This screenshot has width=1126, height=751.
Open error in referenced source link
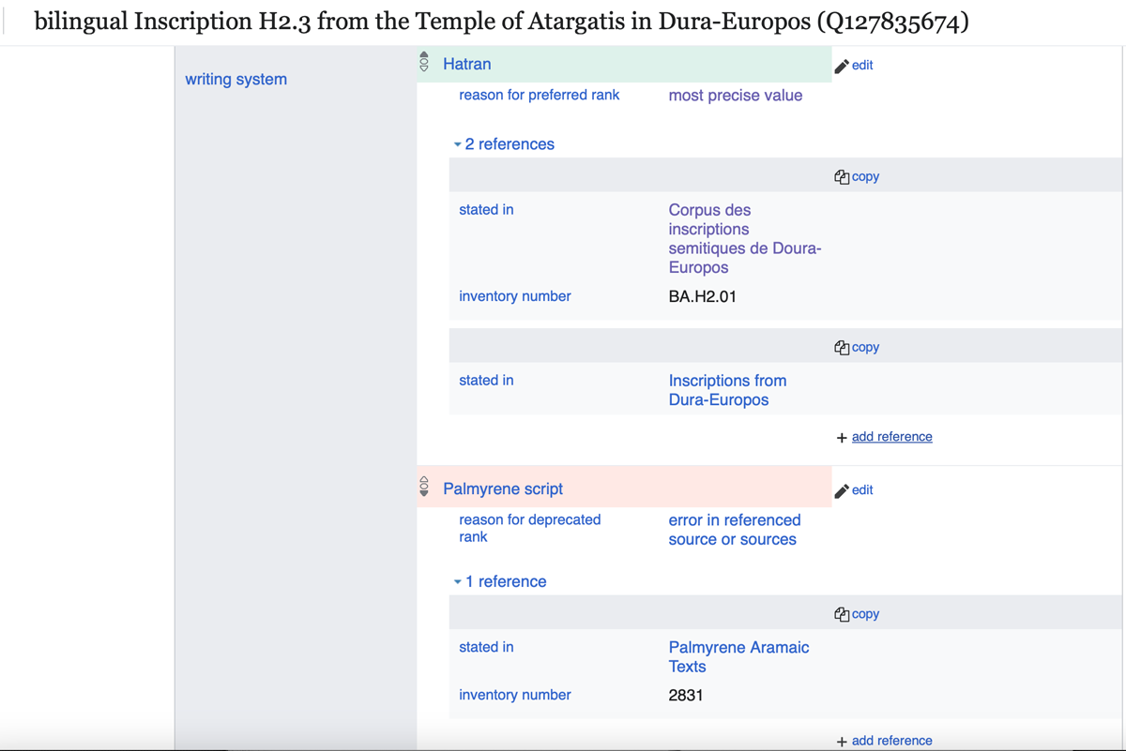pos(734,530)
